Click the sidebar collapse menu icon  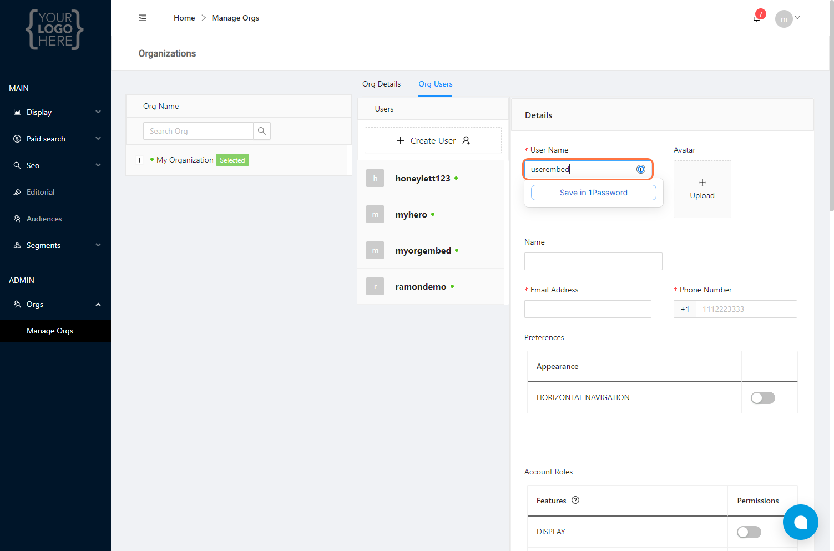(143, 18)
